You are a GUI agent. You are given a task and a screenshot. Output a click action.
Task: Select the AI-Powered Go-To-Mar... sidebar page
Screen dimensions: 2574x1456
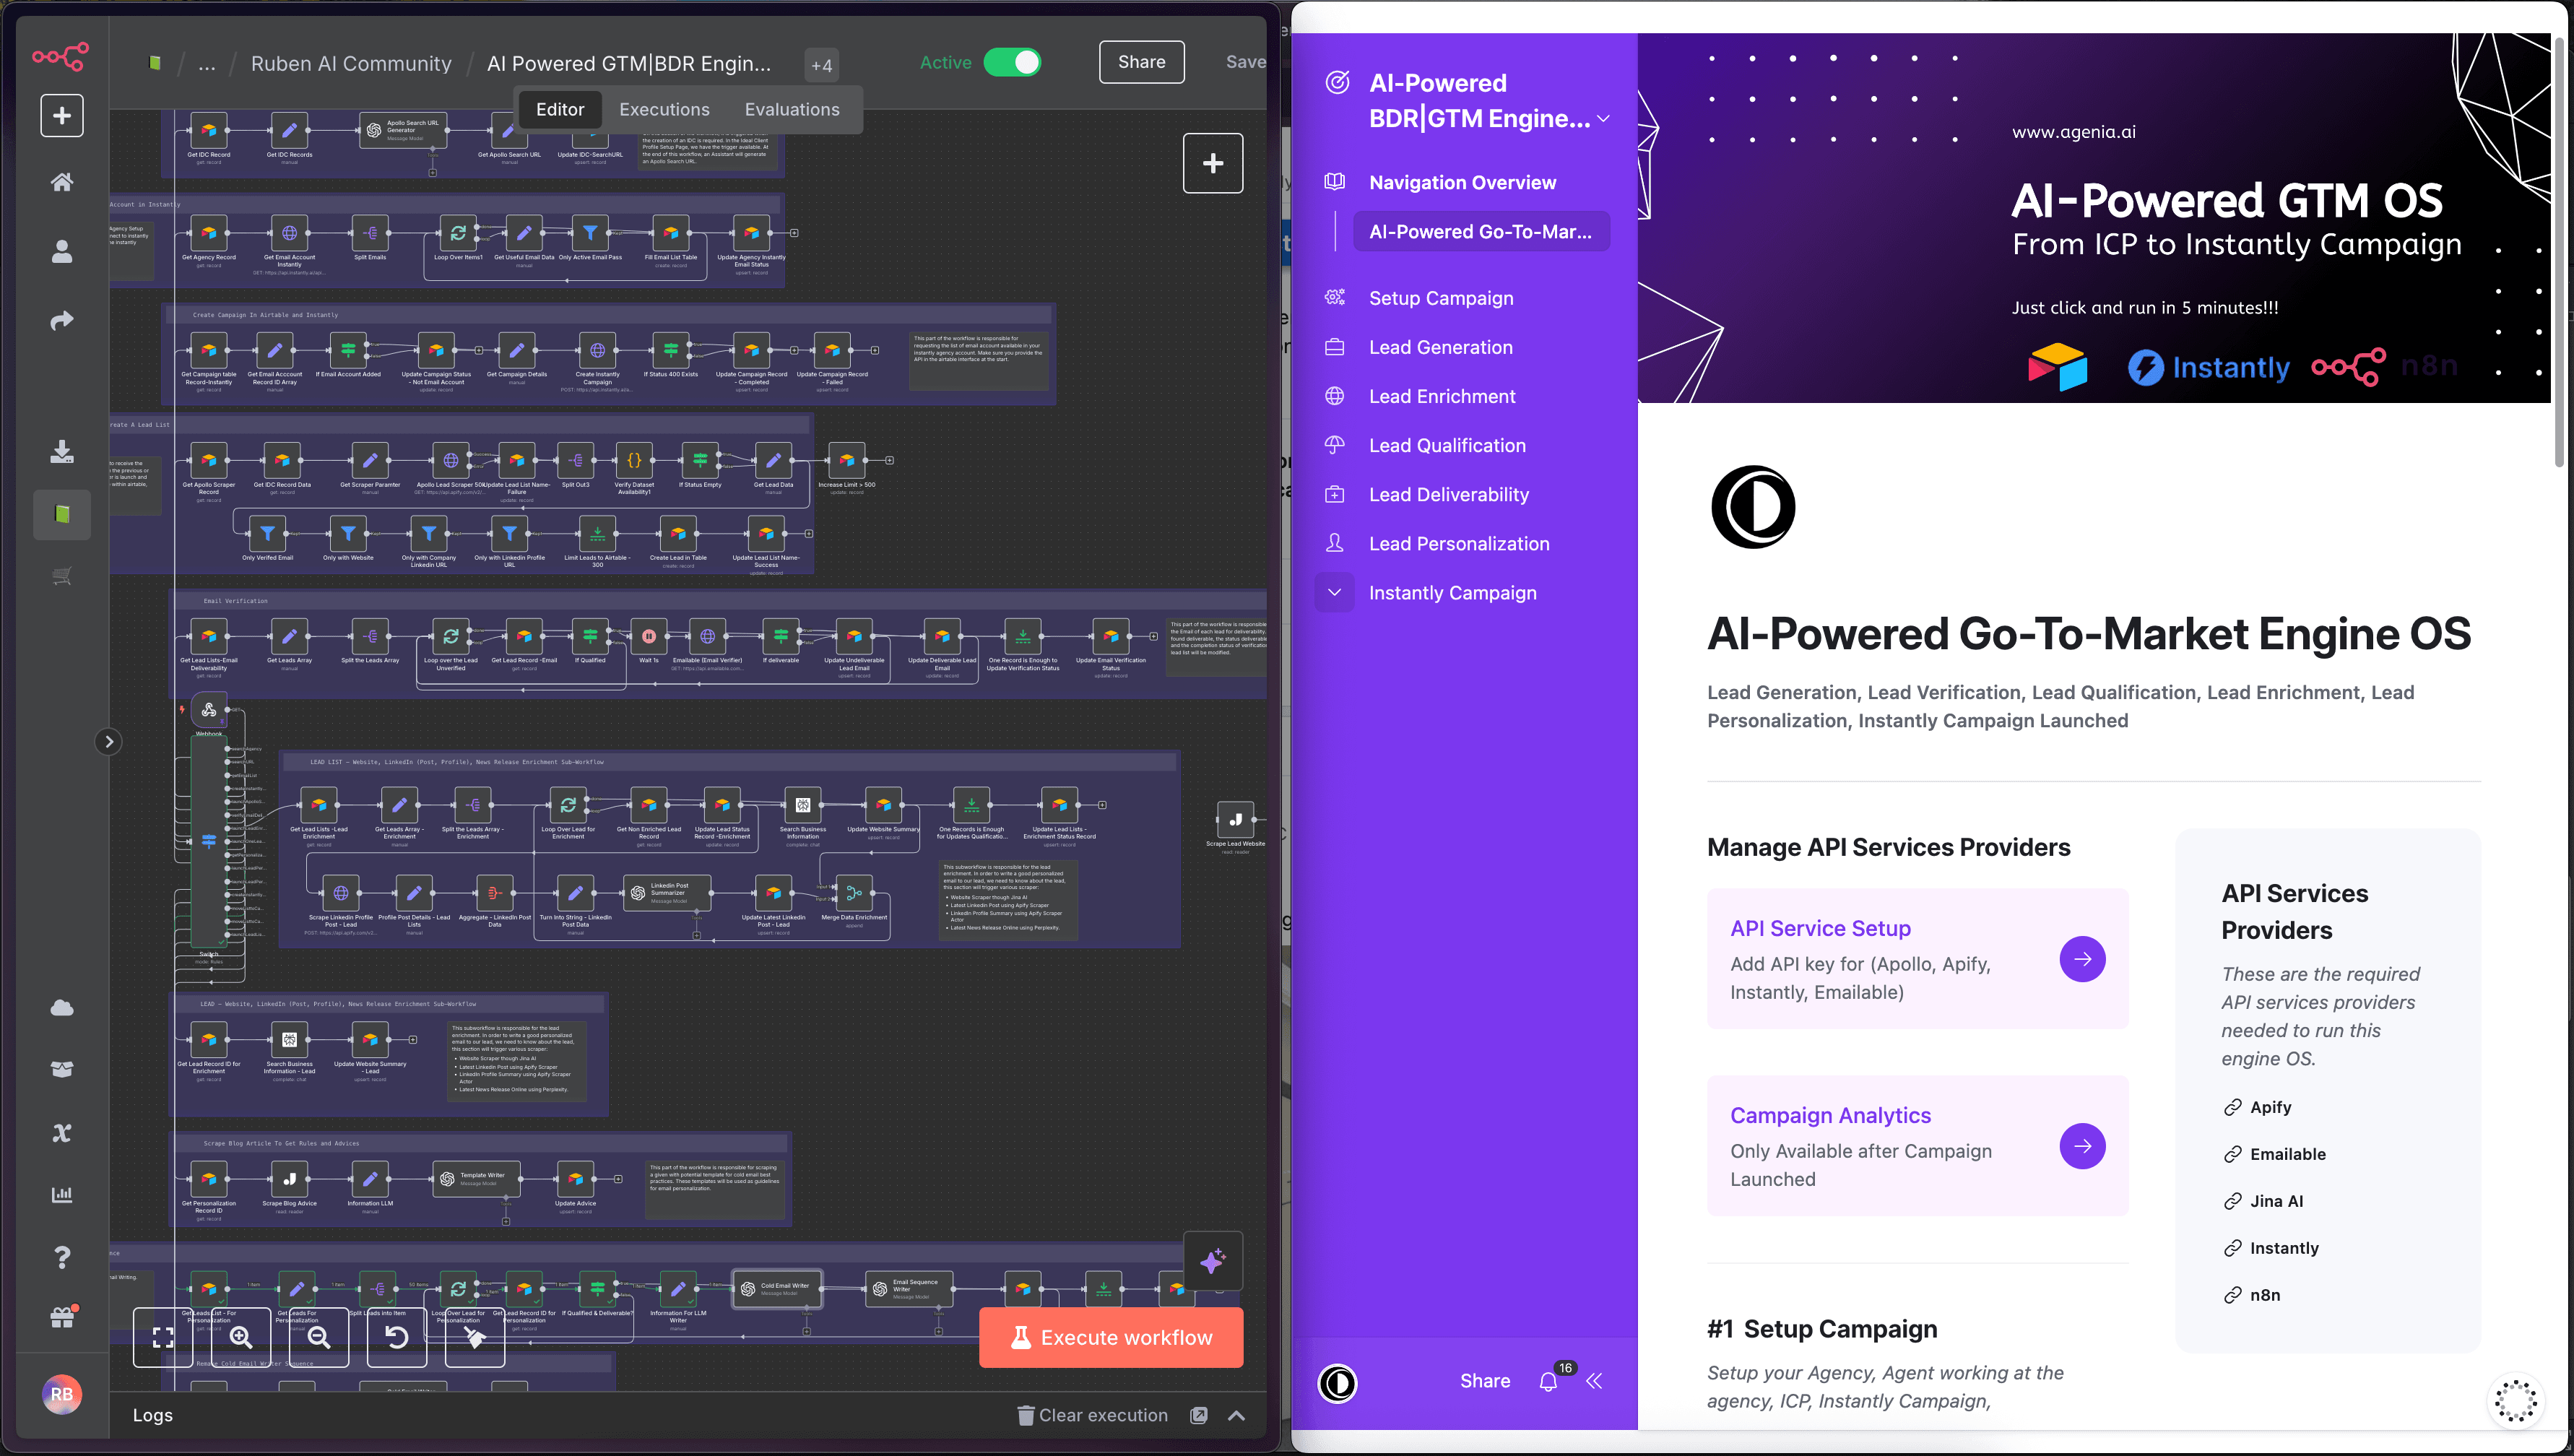click(x=1481, y=232)
